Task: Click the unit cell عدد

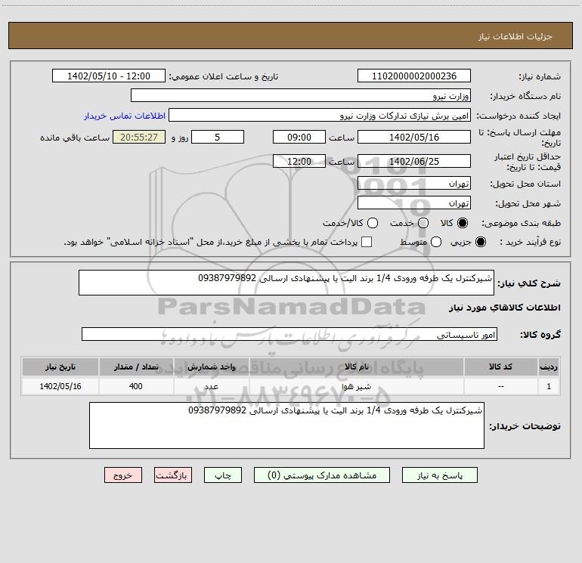Action: point(211,386)
